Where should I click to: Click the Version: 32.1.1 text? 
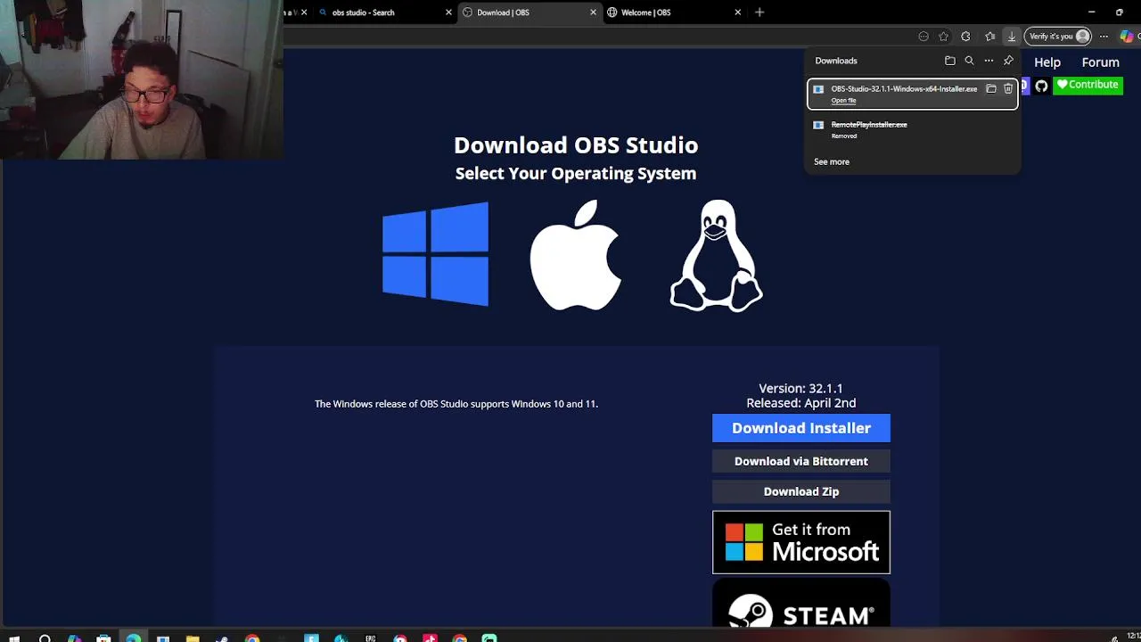pyautogui.click(x=800, y=389)
